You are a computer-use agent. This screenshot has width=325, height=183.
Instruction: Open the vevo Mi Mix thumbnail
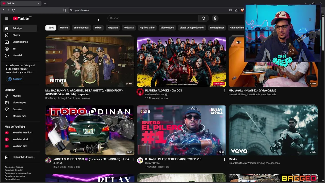click(x=273, y=130)
